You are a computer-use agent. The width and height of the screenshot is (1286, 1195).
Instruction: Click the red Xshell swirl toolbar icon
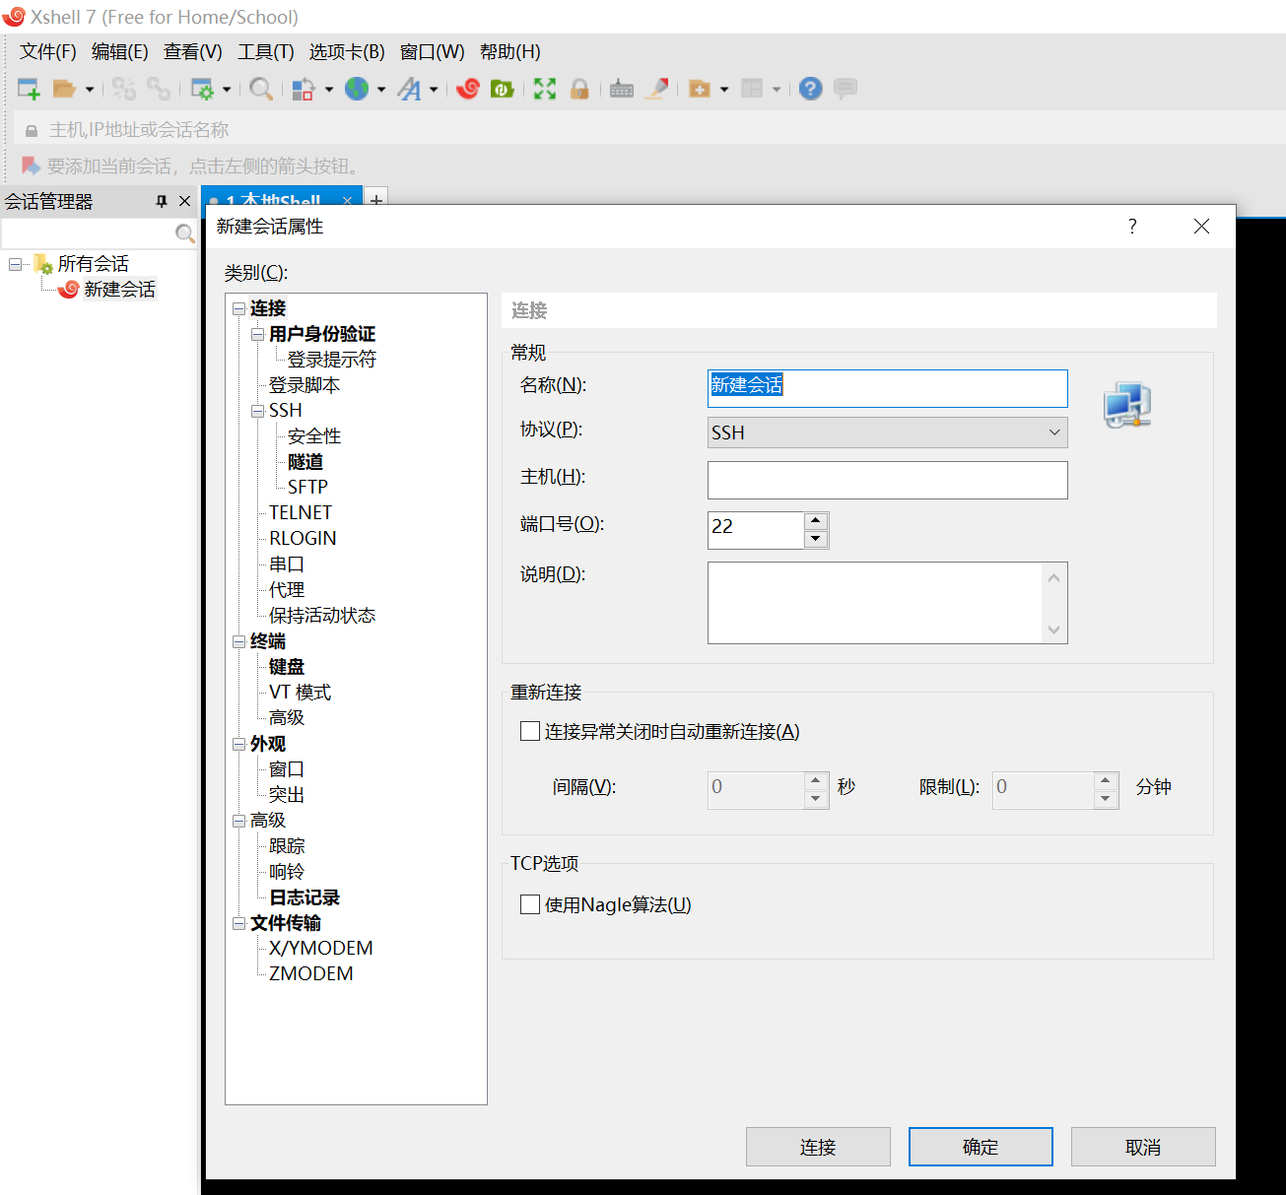(x=468, y=89)
